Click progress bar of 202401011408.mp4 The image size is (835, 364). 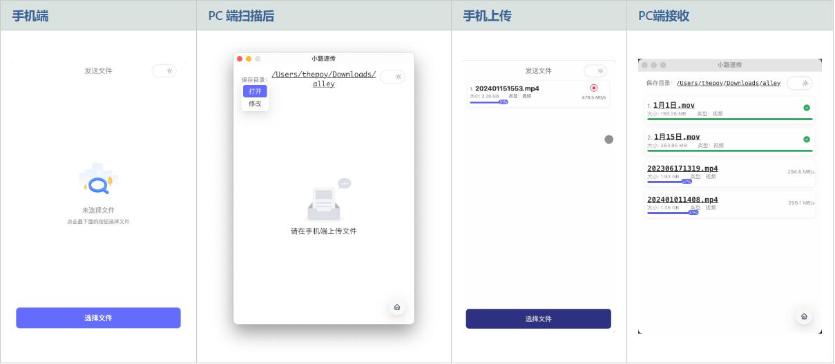[671, 213]
